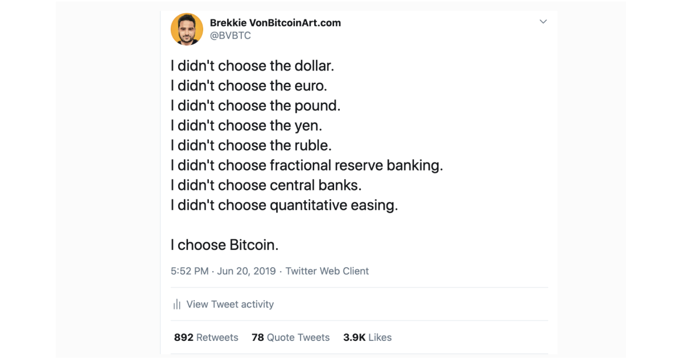Click the line mentioning the pound
683x358 pixels.
255,106
